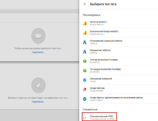Viewport: 158px width, 121px height.
Task: Click text Чтобы начать настройку, выберите тип тега
Action: click(x=38, y=48)
